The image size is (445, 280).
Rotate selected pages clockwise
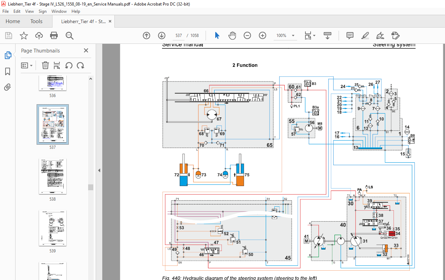[x=81, y=65]
